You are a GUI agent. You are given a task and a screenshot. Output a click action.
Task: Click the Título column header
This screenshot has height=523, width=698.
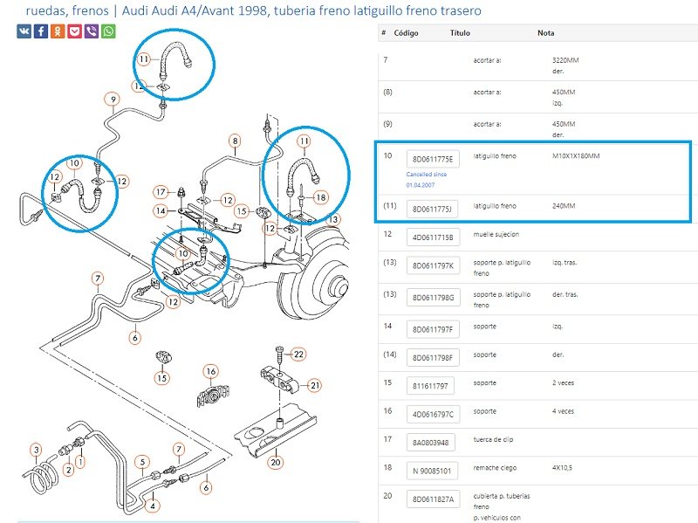[460, 33]
